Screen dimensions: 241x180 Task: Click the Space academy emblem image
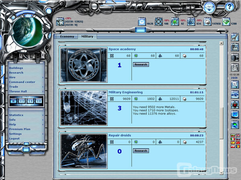click(x=84, y=65)
